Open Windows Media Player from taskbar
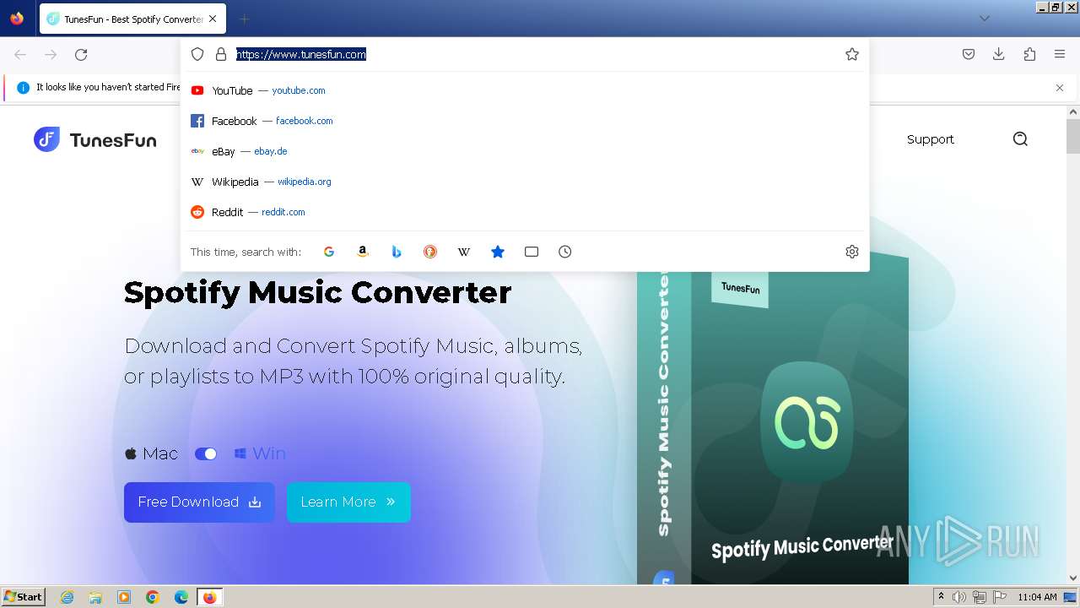 coord(124,597)
